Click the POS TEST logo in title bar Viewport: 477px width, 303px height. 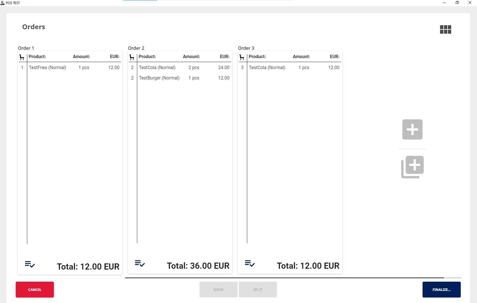point(3,3)
